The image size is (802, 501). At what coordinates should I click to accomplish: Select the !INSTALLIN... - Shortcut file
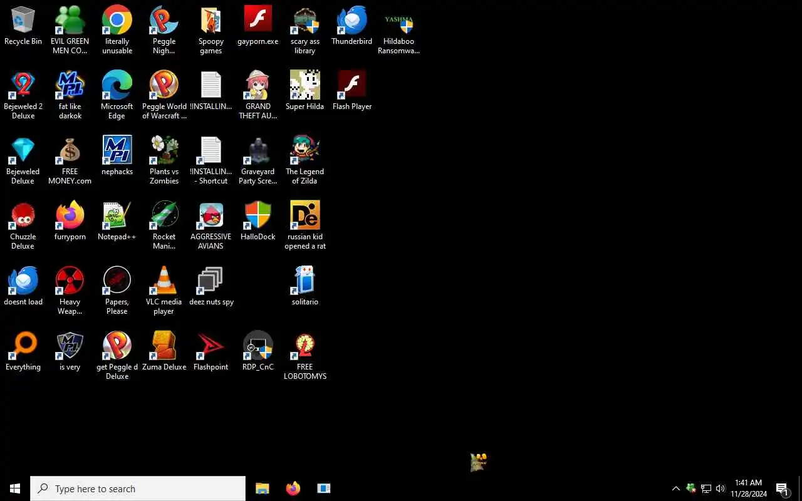(x=211, y=160)
